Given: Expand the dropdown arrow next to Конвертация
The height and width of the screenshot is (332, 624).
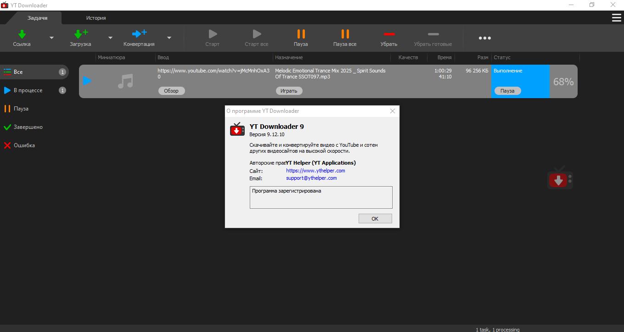Looking at the screenshot, I should tap(169, 38).
